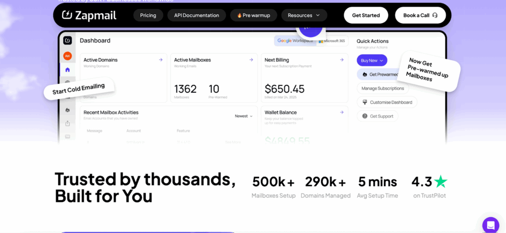Open Active Mailboxes arrow
Image resolution: width=506 pixels, height=233 pixels.
coord(251,60)
